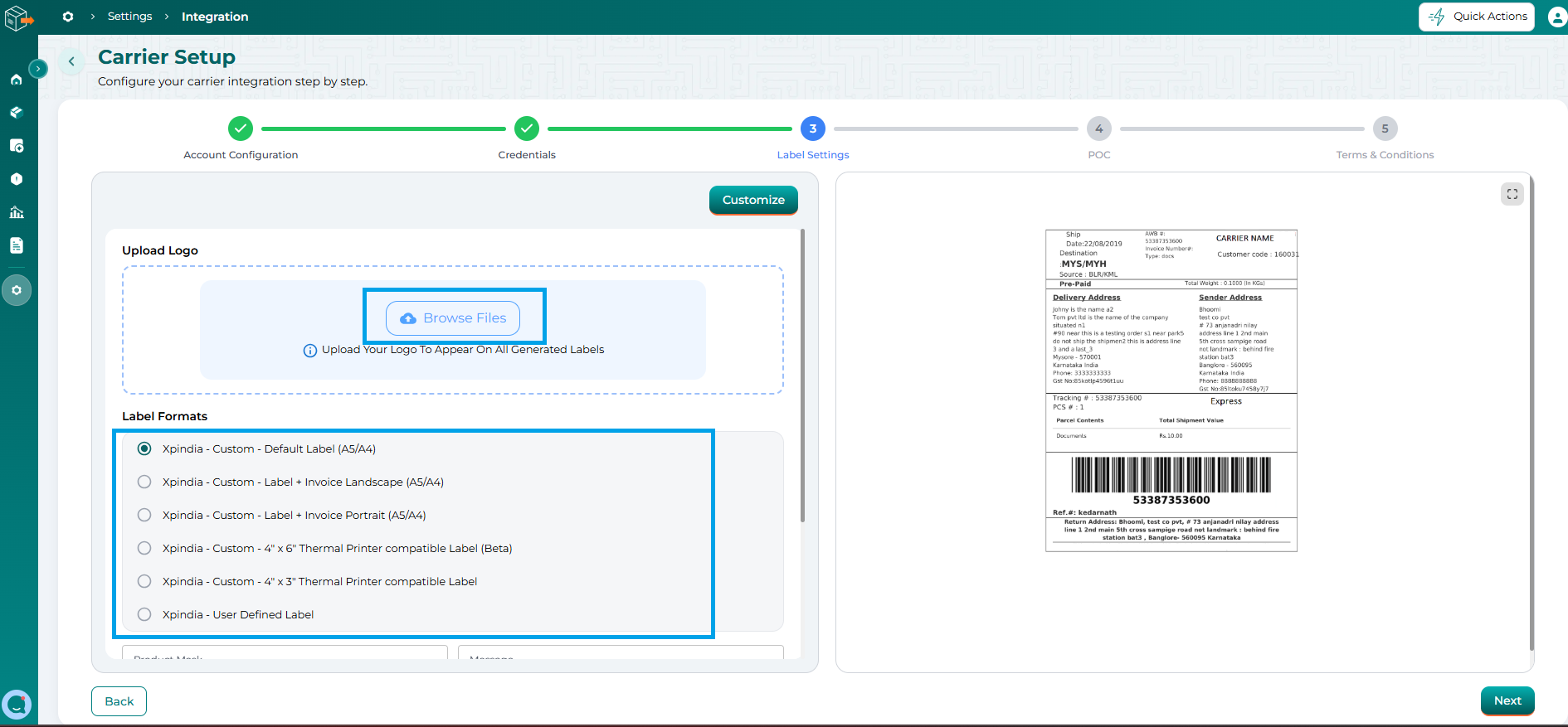Viewport: 1568px width, 727px height.
Task: Expand the left sidebar with the arrow toggle
Action: tap(38, 69)
